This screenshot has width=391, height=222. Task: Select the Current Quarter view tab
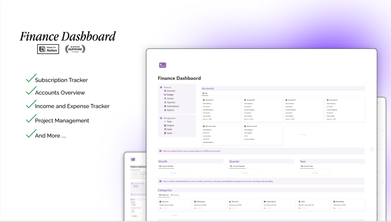[x=237, y=166]
